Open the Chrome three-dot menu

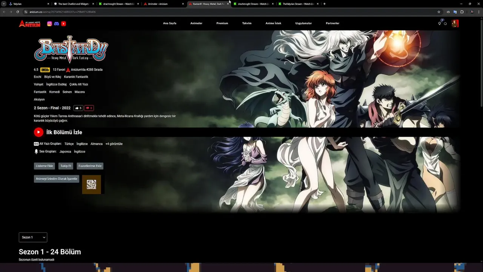(478, 12)
